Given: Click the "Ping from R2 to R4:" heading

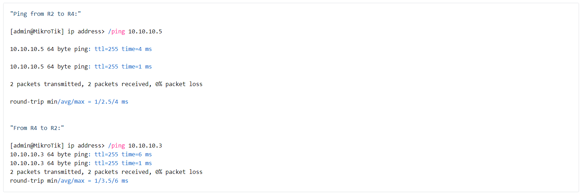Looking at the screenshot, I should coord(45,14).
